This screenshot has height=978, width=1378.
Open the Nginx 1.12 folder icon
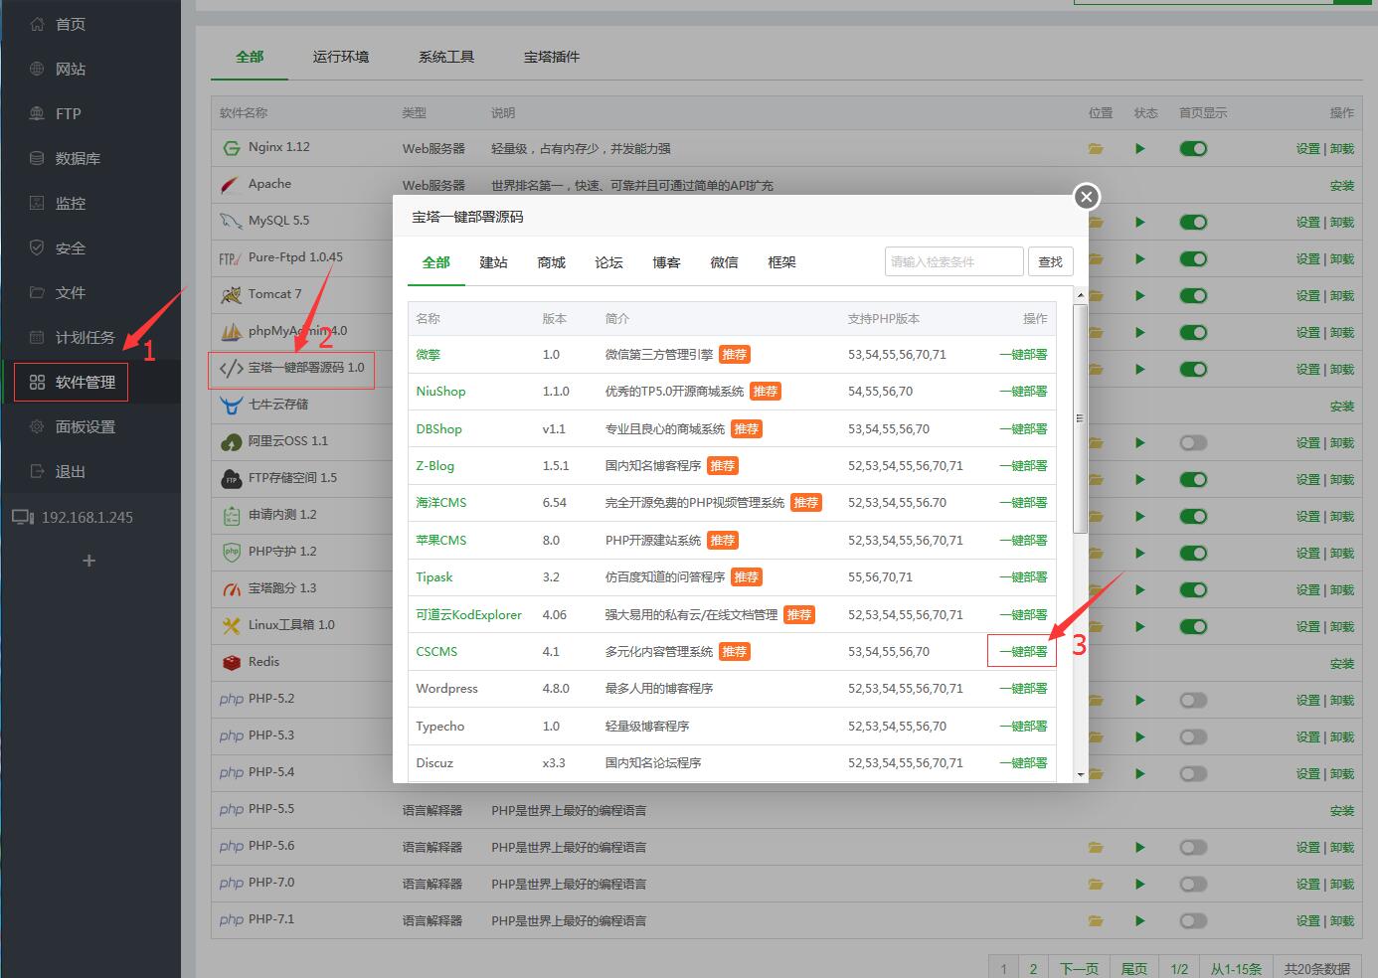click(x=1096, y=149)
